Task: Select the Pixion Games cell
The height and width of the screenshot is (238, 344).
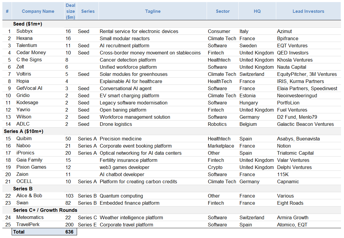Action: 31,167
